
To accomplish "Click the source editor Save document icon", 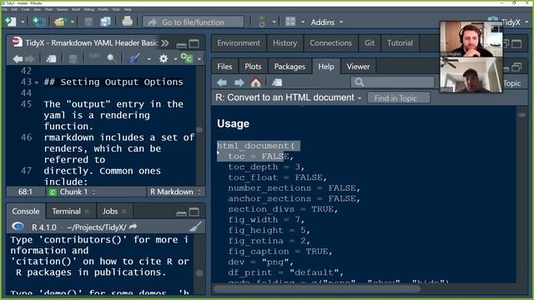I will point(73,59).
